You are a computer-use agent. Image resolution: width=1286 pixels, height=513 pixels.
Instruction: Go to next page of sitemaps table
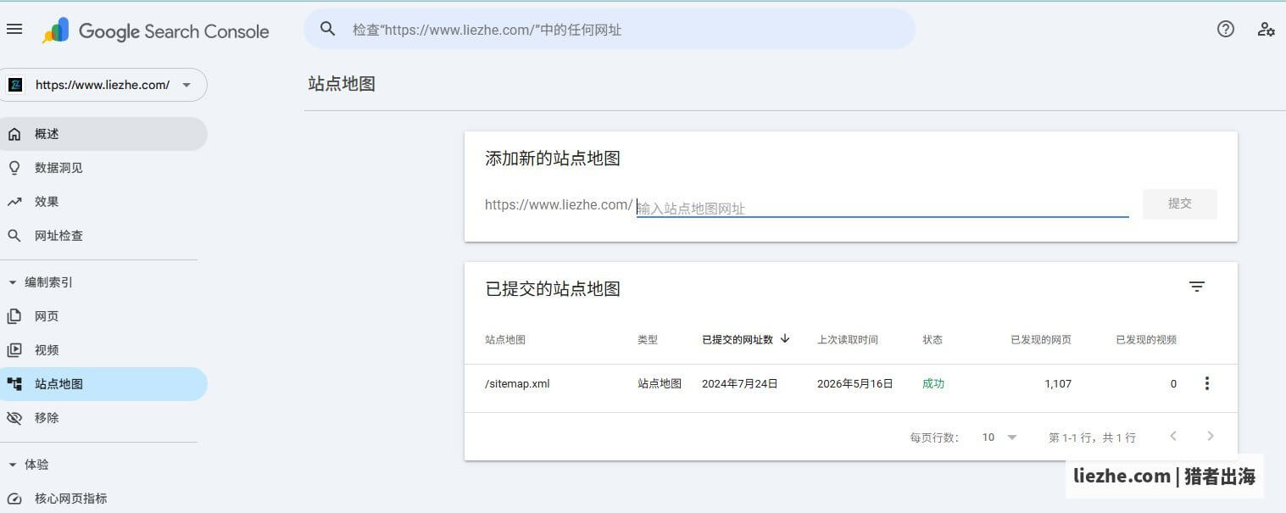1211,436
